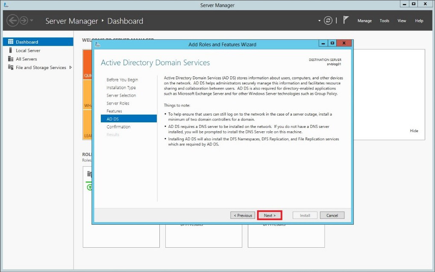Click the disabled Results step in the wizard
The width and height of the screenshot is (435, 272).
click(113, 134)
